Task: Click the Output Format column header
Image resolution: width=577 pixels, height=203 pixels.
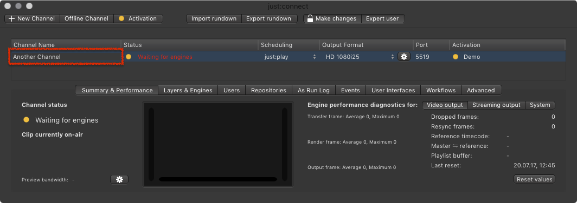Action: click(366, 45)
